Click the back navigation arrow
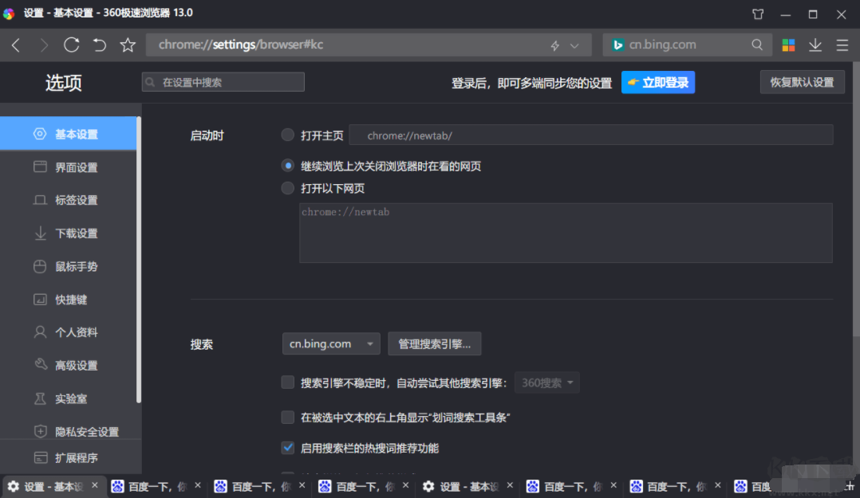 (16, 45)
